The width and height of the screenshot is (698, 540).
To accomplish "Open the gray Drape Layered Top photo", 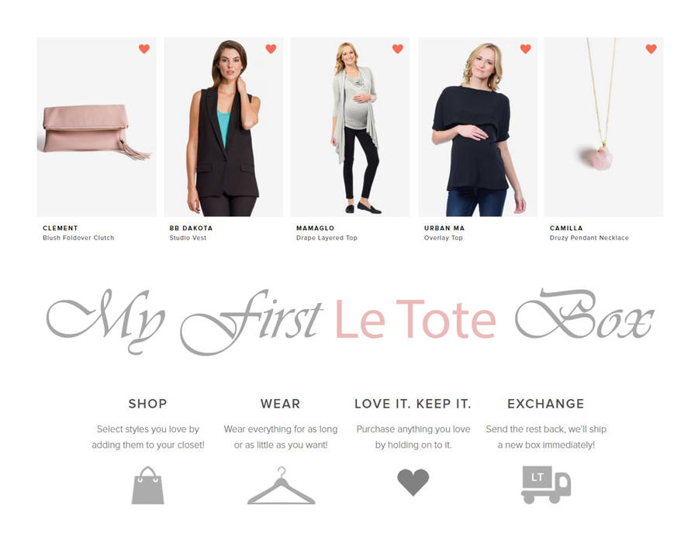I will 350,127.
